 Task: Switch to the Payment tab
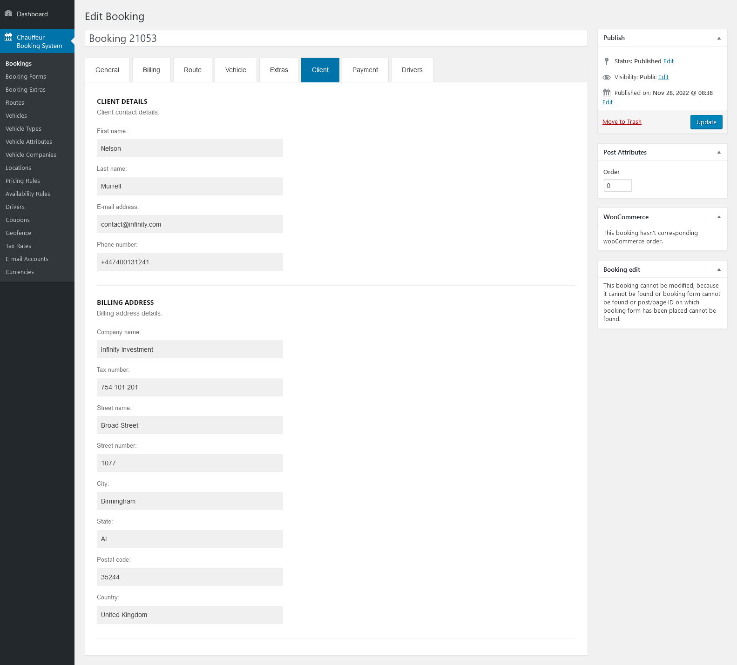pyautogui.click(x=365, y=70)
